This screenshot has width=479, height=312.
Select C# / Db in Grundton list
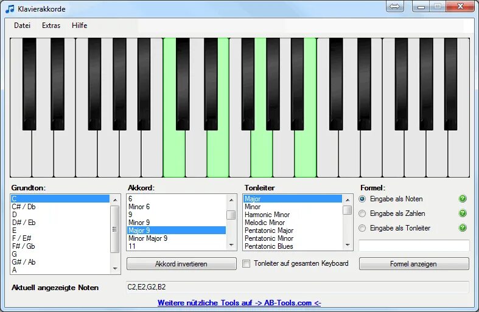60,207
